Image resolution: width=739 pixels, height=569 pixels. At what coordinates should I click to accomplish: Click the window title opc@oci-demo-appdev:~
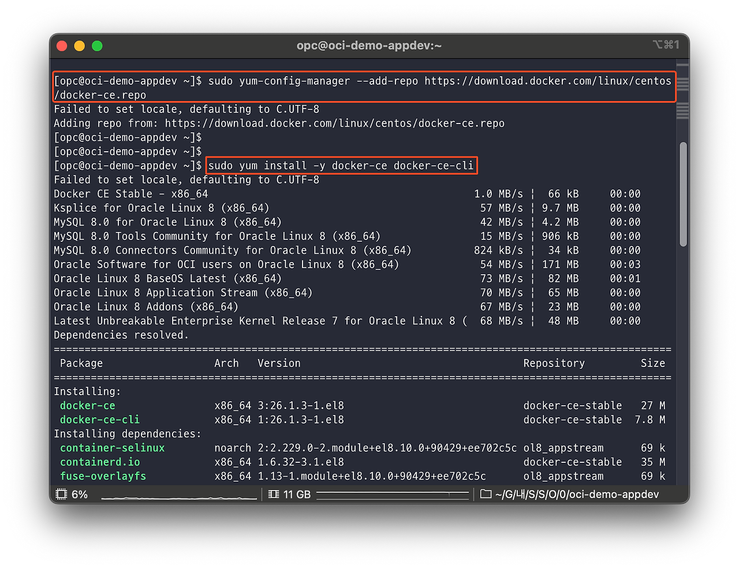tap(369, 46)
